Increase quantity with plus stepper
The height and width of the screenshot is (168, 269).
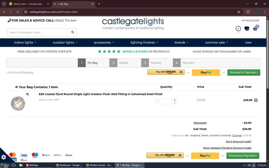[x=175, y=100]
